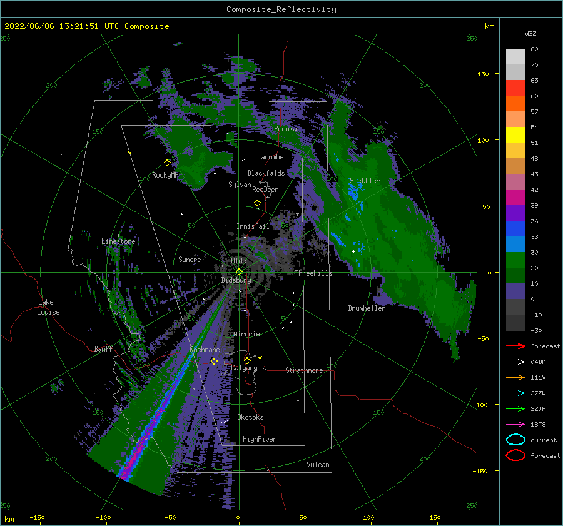
Task: Click yellow station marker near RockyMH
Action: click(167, 163)
